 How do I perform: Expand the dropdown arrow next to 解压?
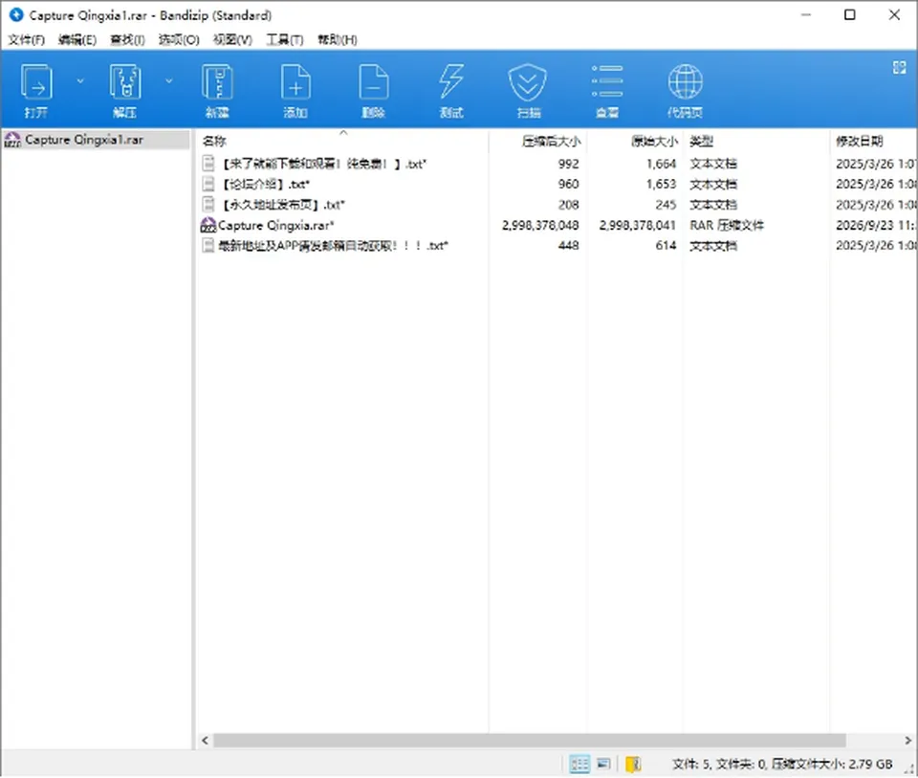tap(168, 80)
